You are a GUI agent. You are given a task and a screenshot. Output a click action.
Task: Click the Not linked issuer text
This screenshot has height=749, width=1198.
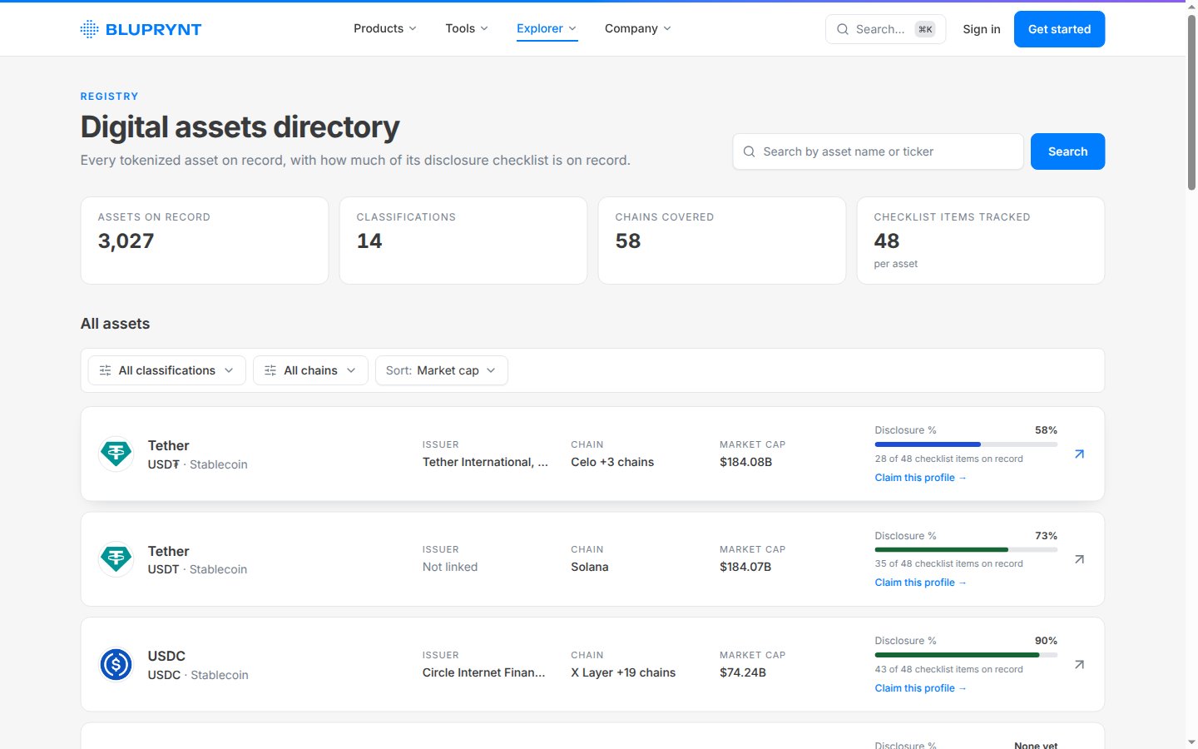click(450, 567)
